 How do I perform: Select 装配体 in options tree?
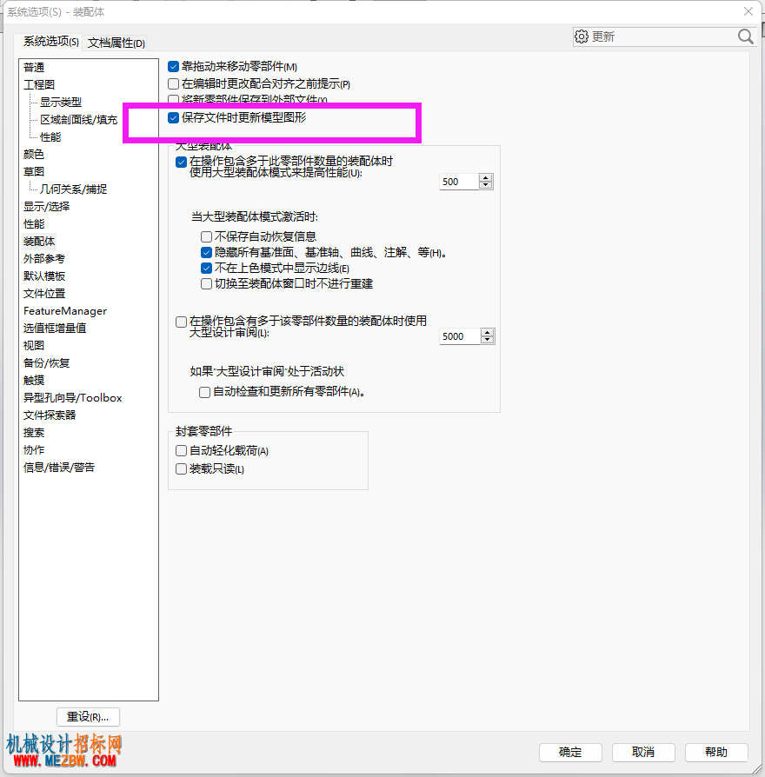click(39, 242)
